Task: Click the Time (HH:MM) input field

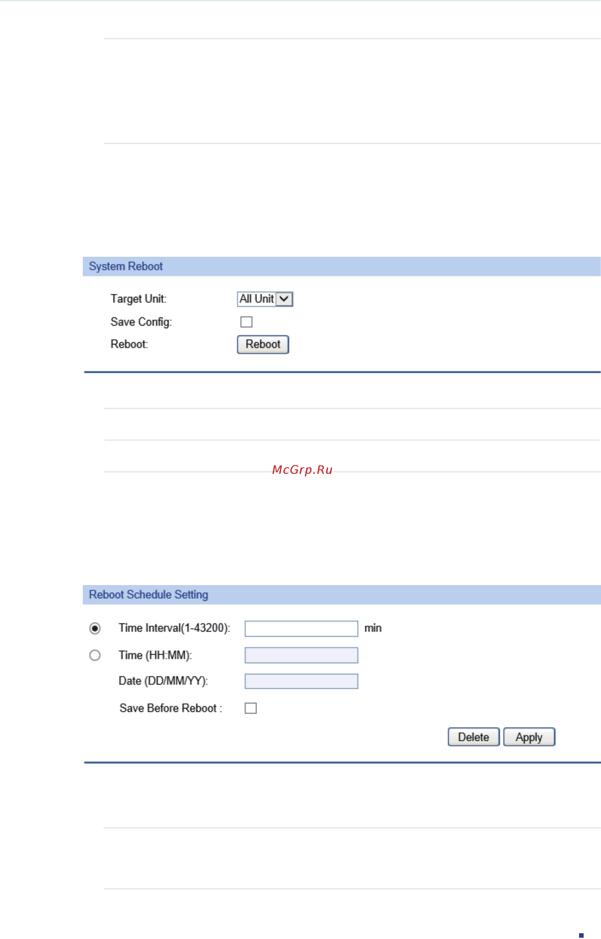Action: 301,655
